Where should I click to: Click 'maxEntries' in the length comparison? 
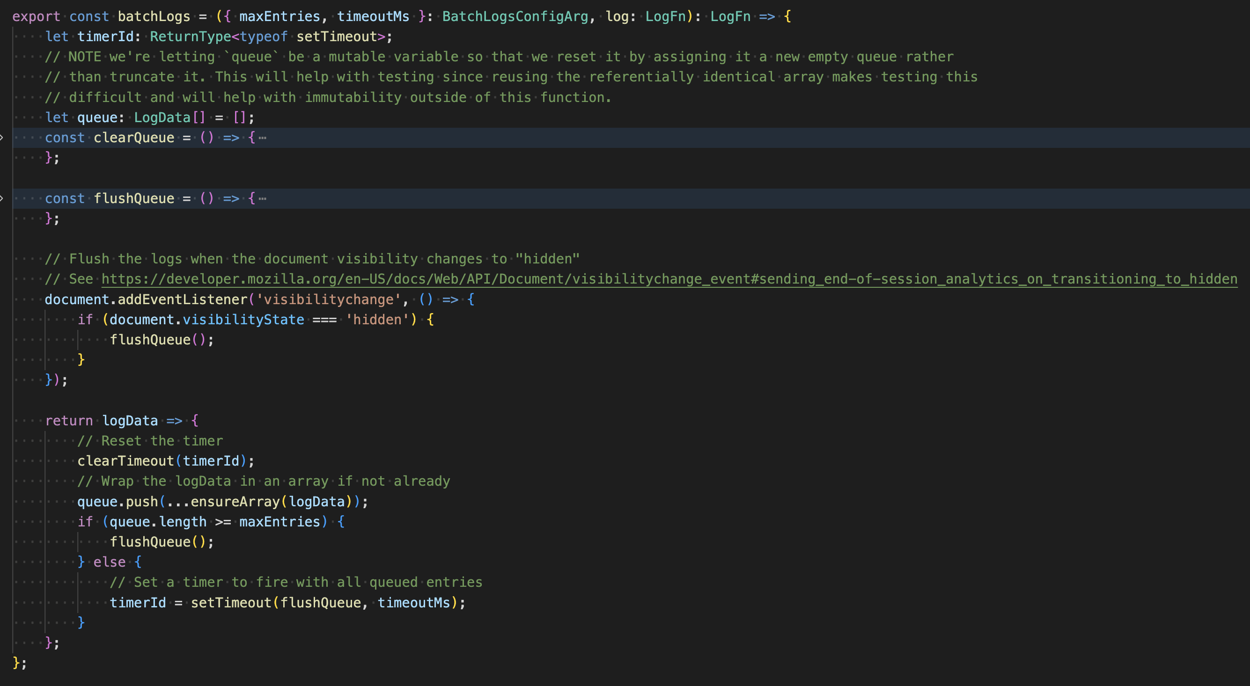click(279, 522)
